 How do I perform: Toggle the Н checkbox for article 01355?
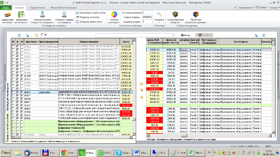pos(22,76)
